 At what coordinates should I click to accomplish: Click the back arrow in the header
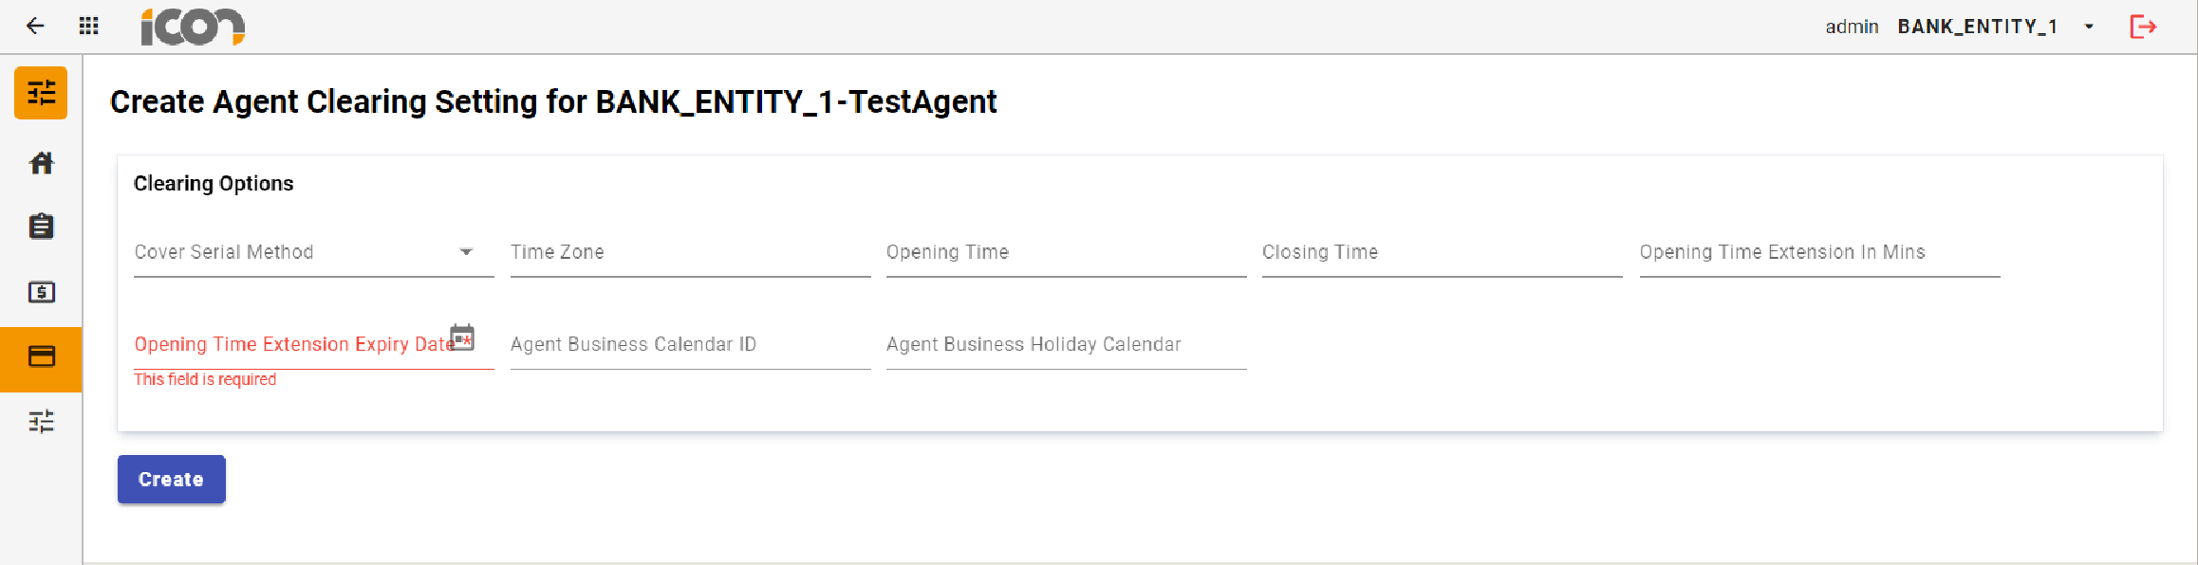point(34,26)
